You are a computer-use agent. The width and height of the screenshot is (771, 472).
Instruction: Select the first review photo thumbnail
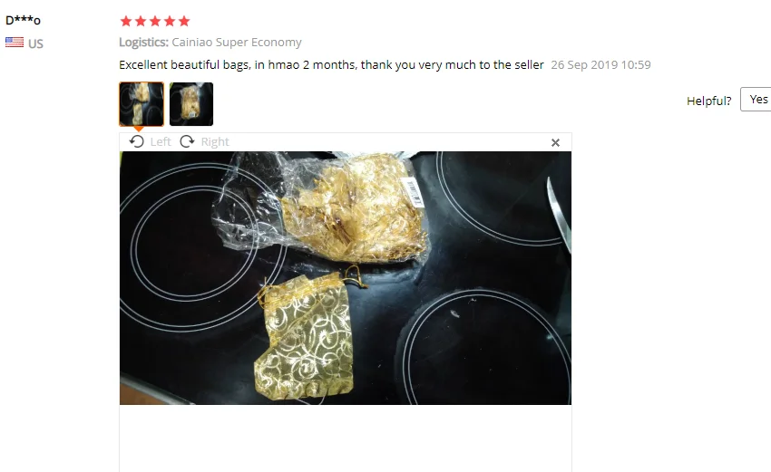(x=142, y=104)
